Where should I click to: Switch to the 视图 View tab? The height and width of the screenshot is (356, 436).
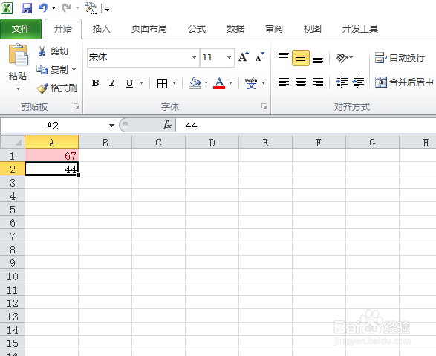(313, 29)
